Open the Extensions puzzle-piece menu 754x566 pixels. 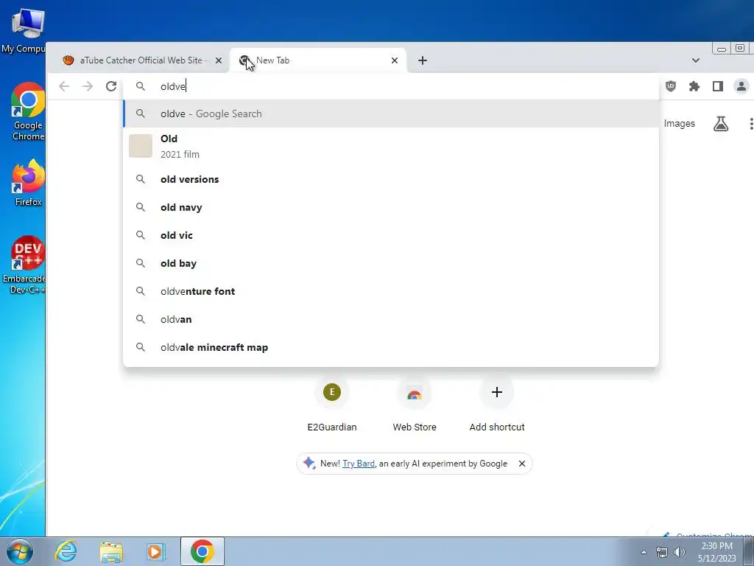pyautogui.click(x=694, y=86)
